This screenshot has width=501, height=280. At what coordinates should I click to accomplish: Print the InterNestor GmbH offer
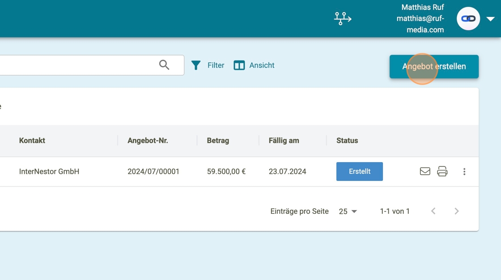coord(442,172)
